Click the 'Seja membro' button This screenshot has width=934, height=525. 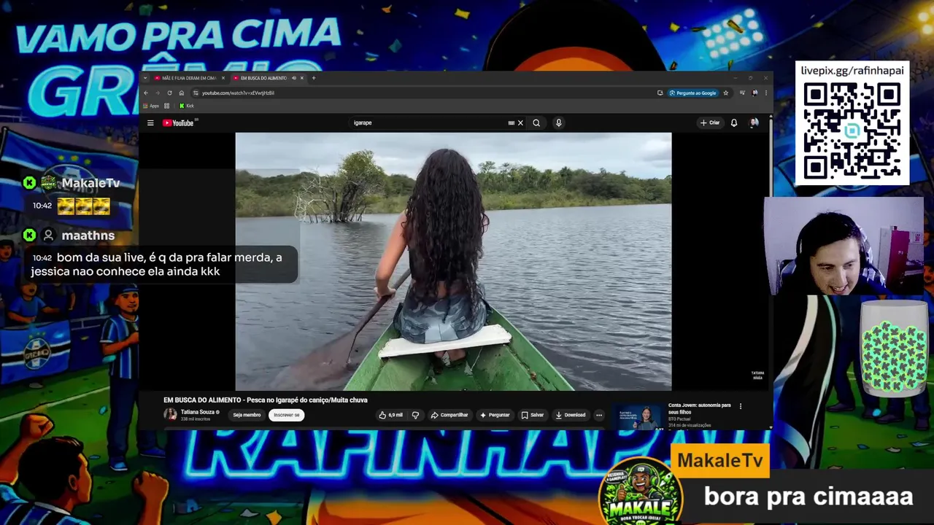click(x=247, y=415)
